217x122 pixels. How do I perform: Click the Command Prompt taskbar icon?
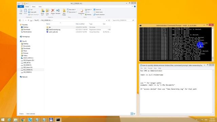coord(58,120)
